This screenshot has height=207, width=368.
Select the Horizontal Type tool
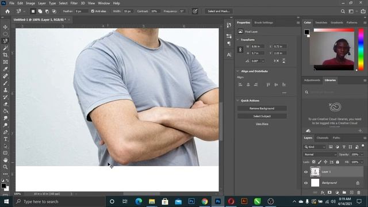pos(5,139)
